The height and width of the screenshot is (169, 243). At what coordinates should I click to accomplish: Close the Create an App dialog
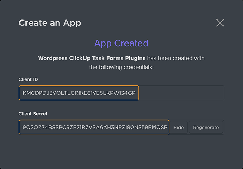[220, 23]
